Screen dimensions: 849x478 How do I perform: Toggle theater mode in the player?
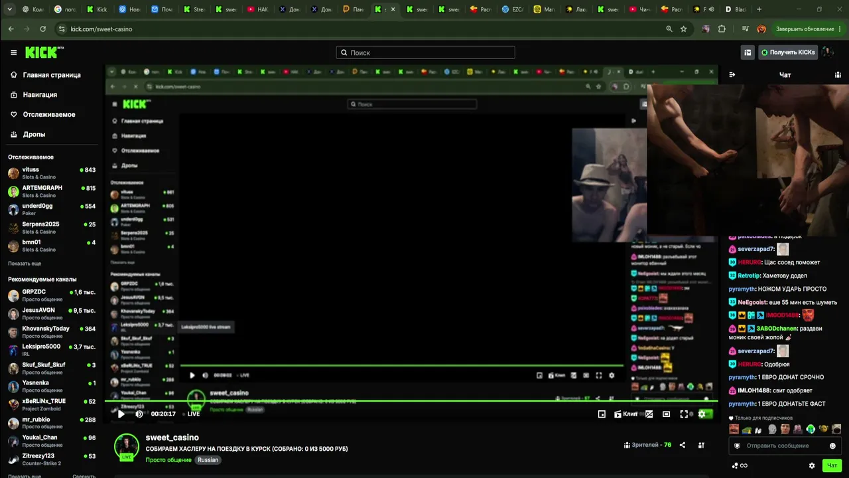point(667,414)
